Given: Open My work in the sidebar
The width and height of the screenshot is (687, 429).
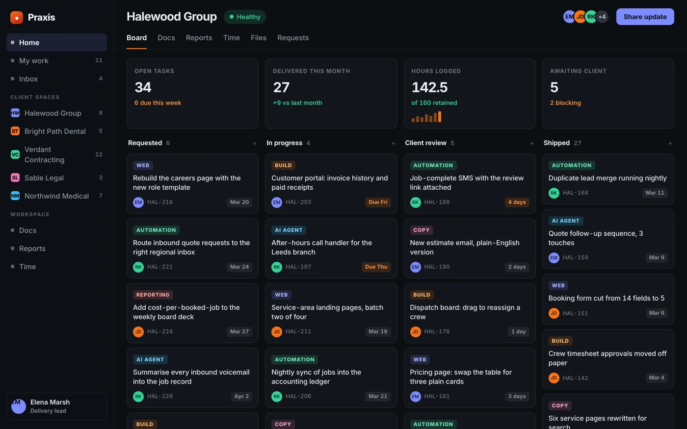Looking at the screenshot, I should tap(56, 61).
